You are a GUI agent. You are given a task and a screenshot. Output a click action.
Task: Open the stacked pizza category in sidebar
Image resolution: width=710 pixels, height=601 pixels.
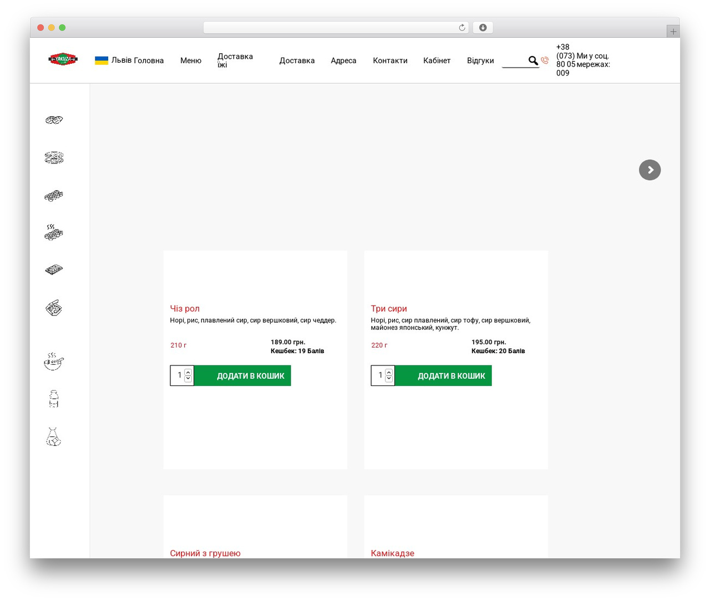point(54,157)
